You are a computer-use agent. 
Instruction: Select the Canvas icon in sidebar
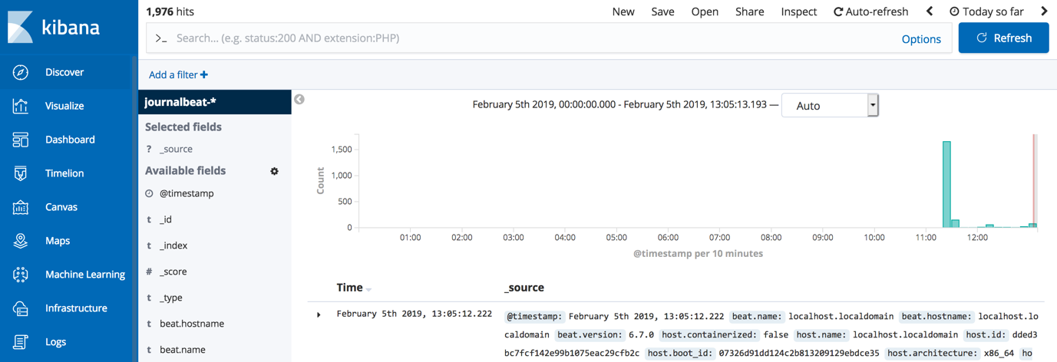[x=21, y=207]
